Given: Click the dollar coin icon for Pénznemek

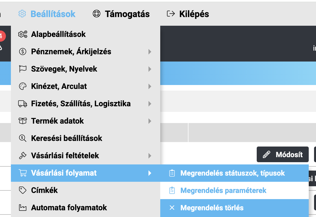Looking at the screenshot, I should point(23,51).
